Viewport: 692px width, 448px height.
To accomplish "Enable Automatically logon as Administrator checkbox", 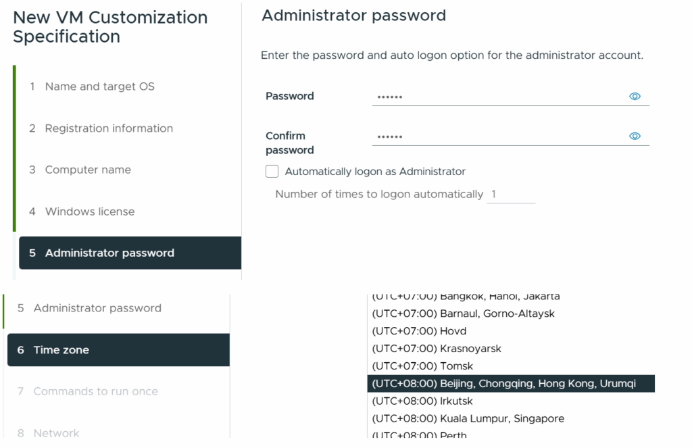I will 272,171.
